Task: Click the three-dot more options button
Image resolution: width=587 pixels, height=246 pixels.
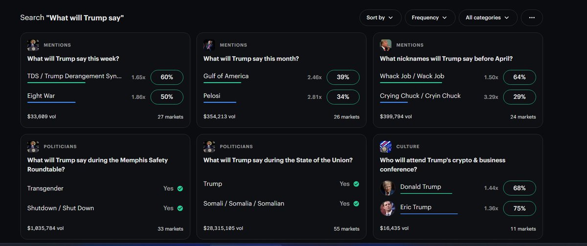Action: pyautogui.click(x=532, y=18)
